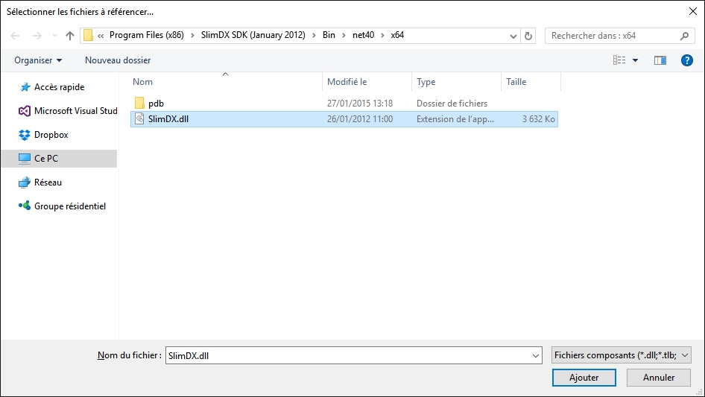Click the Accès rapide star icon

[25, 87]
